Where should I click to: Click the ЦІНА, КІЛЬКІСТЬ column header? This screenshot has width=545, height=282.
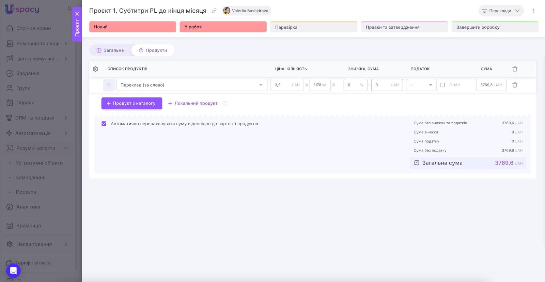click(291, 69)
